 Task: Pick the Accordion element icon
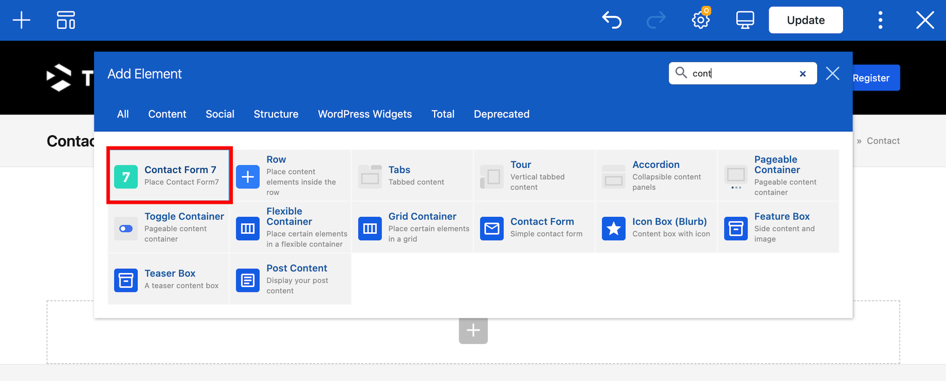tap(614, 177)
